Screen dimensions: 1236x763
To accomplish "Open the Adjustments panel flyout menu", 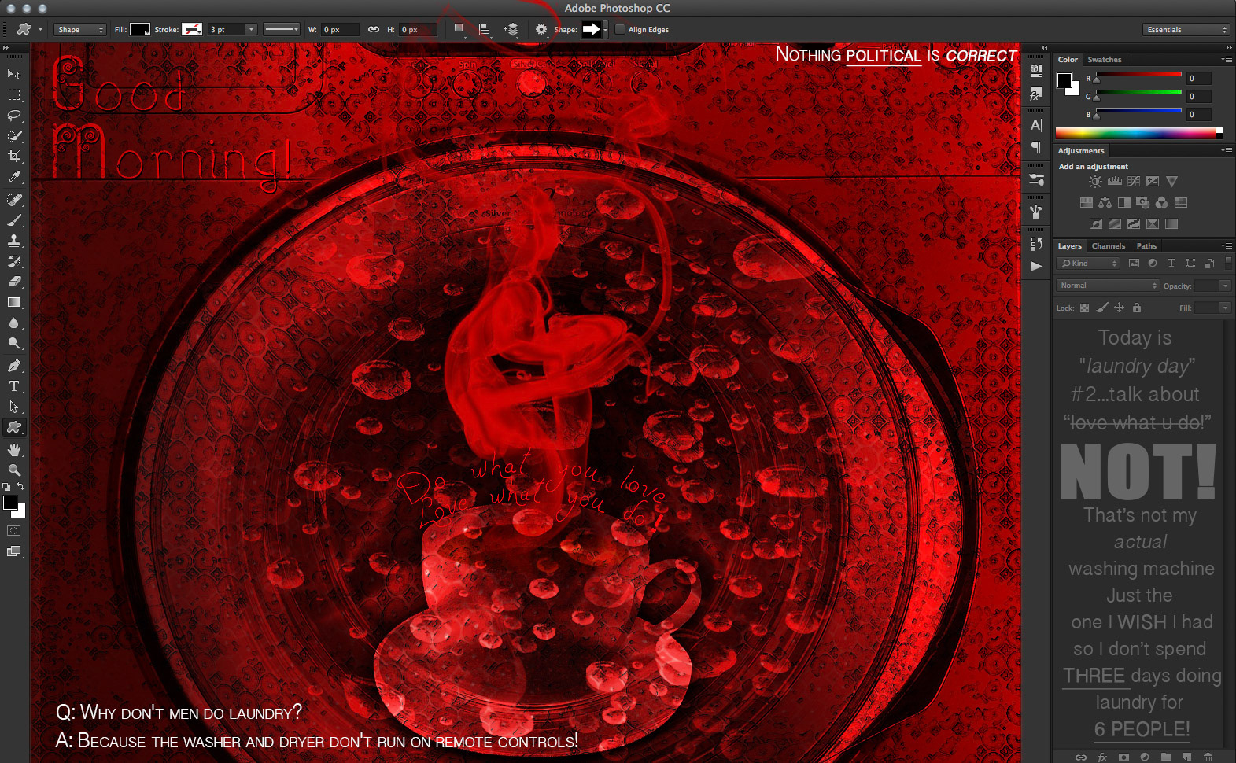I will click(1226, 151).
